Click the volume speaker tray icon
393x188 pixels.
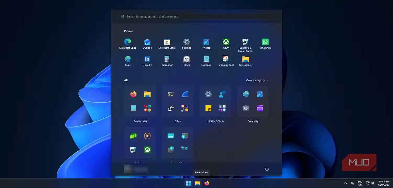373,183
